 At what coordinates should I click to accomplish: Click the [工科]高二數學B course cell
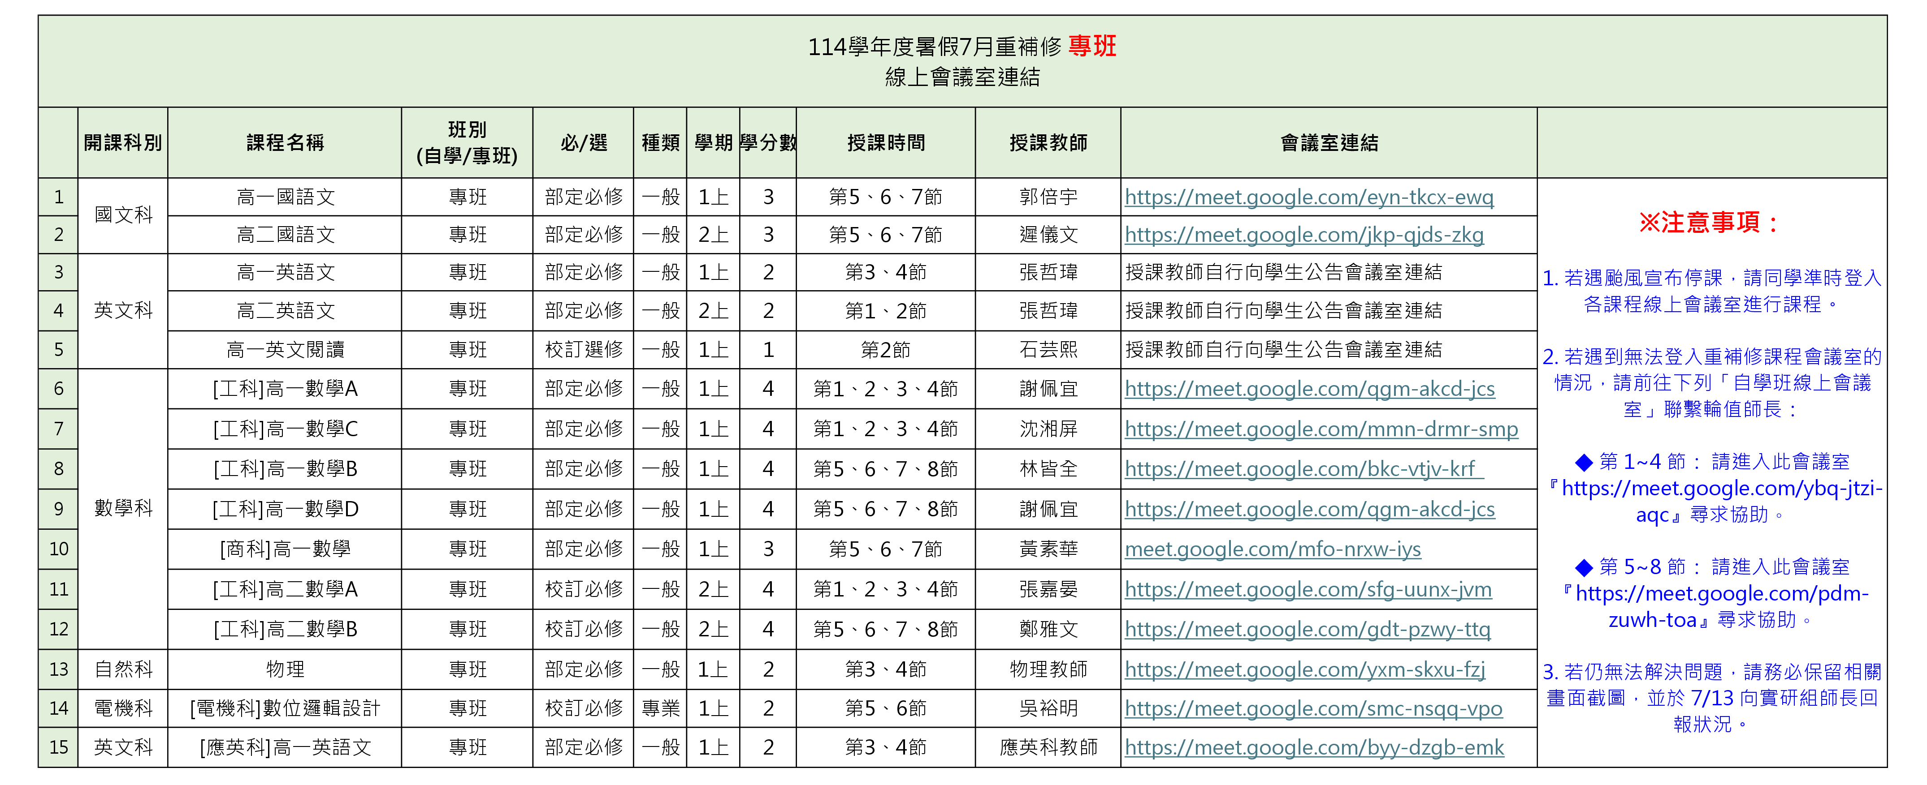[x=285, y=630]
